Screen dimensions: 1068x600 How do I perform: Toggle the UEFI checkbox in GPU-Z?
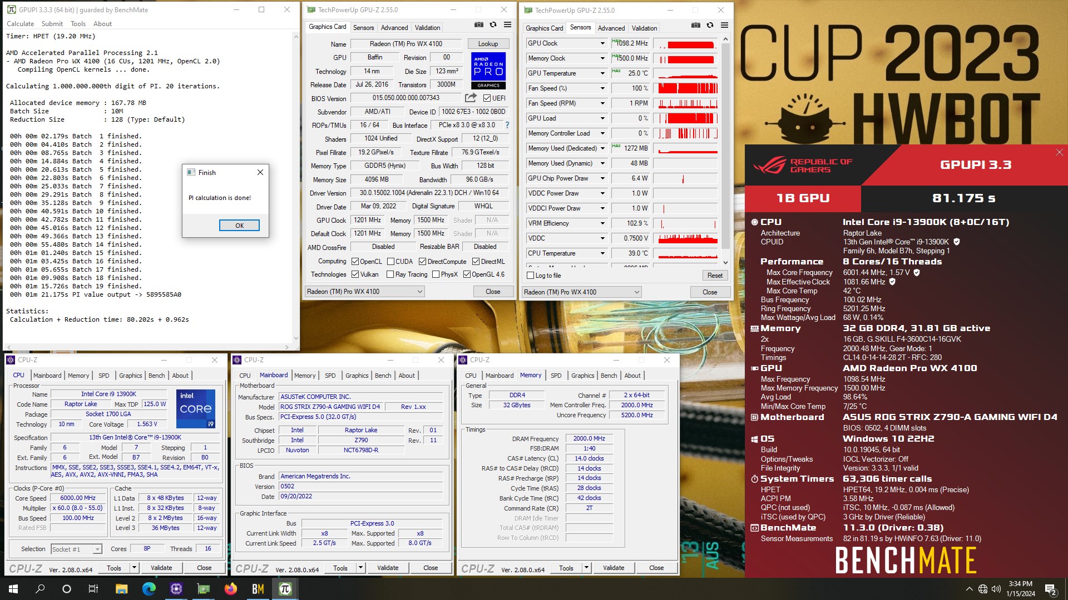pyautogui.click(x=487, y=98)
